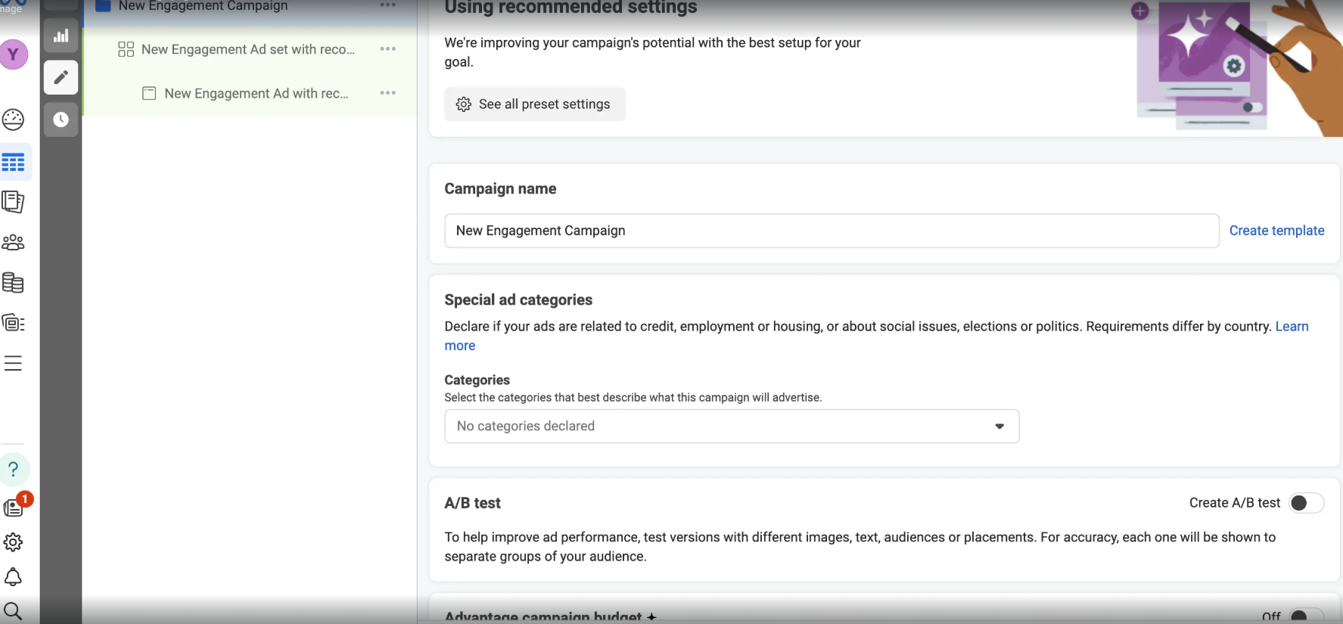The width and height of the screenshot is (1343, 624).
Task: Open options menu for New Engagement Ad set
Action: (388, 49)
